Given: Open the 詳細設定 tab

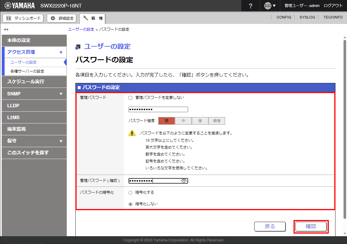Looking at the screenshot, I should coord(62,18).
